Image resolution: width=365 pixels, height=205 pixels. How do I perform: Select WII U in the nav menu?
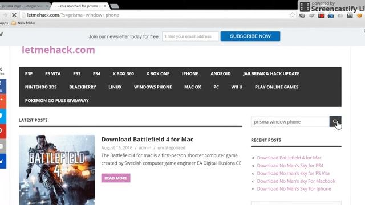[x=237, y=87]
